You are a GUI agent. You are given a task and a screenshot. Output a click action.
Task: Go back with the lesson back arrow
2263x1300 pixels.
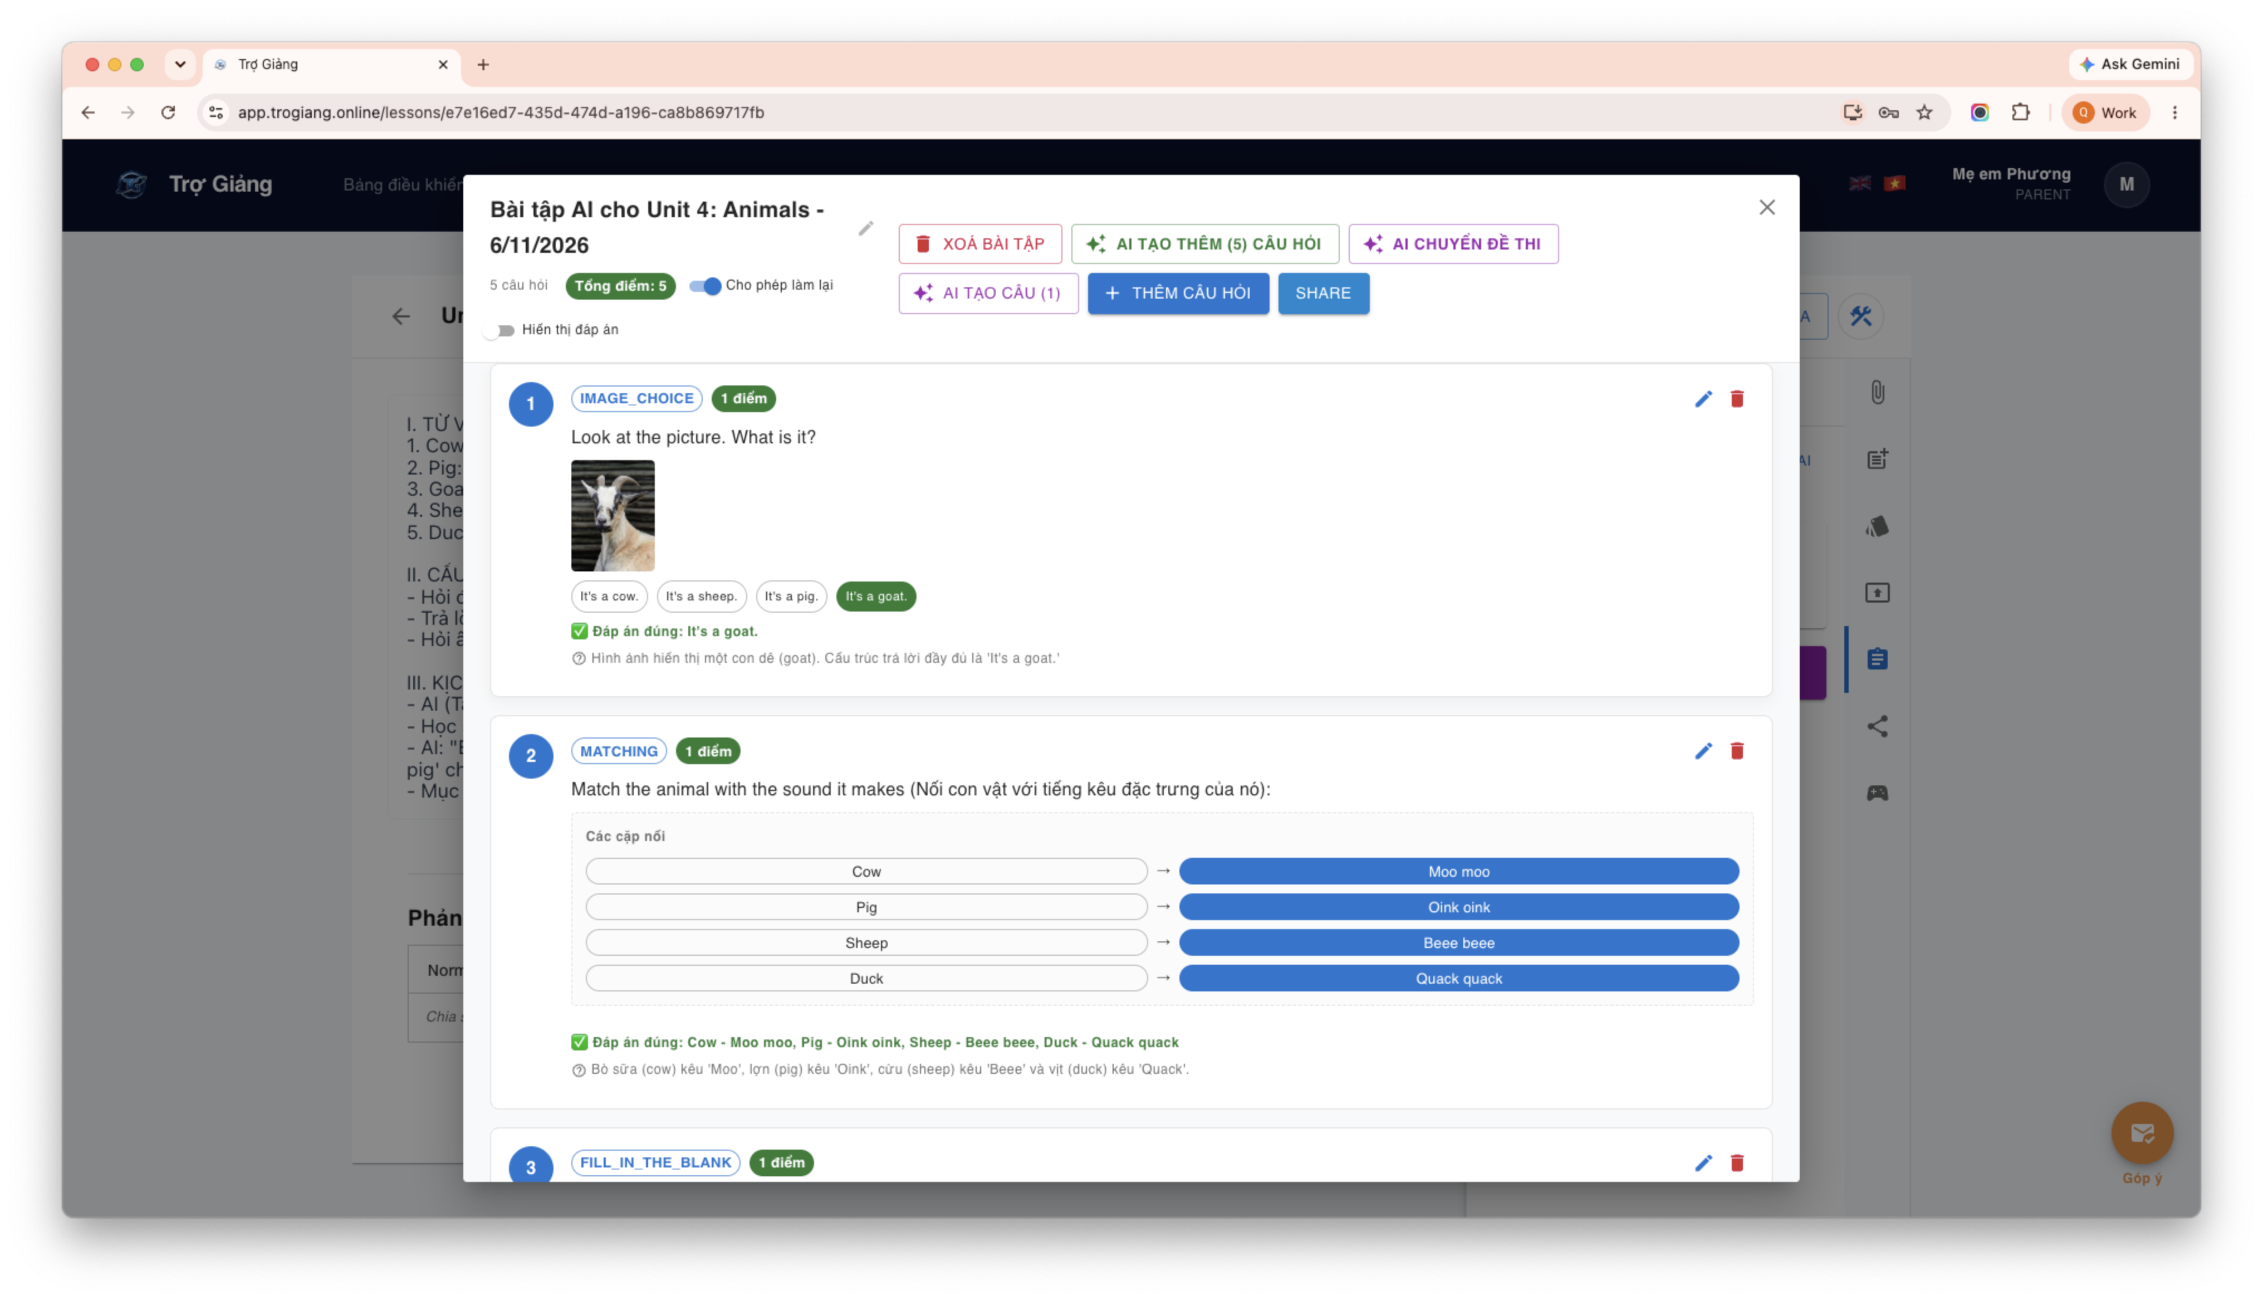tap(401, 316)
